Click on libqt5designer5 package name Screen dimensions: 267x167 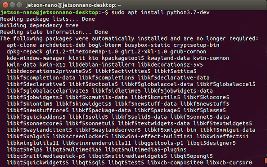click(x=211, y=143)
